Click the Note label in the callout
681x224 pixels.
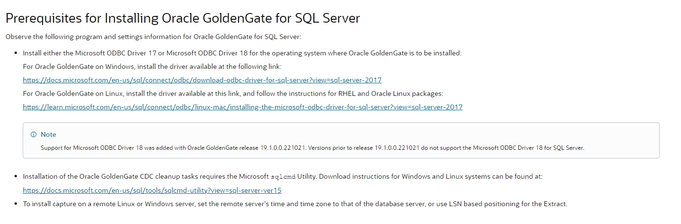(x=48, y=134)
